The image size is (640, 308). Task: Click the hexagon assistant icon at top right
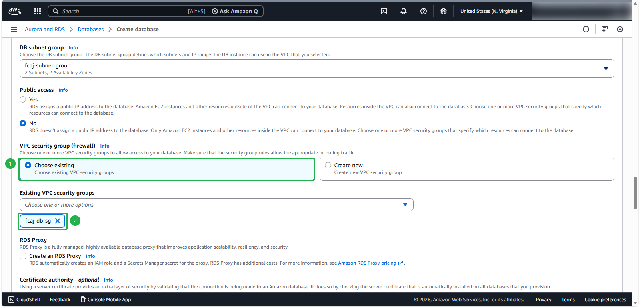click(620, 29)
